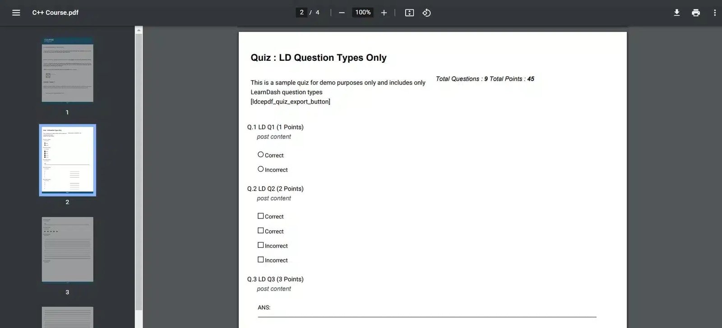The image size is (722, 328).
Task: Click the zoom out minus icon
Action: click(x=342, y=13)
